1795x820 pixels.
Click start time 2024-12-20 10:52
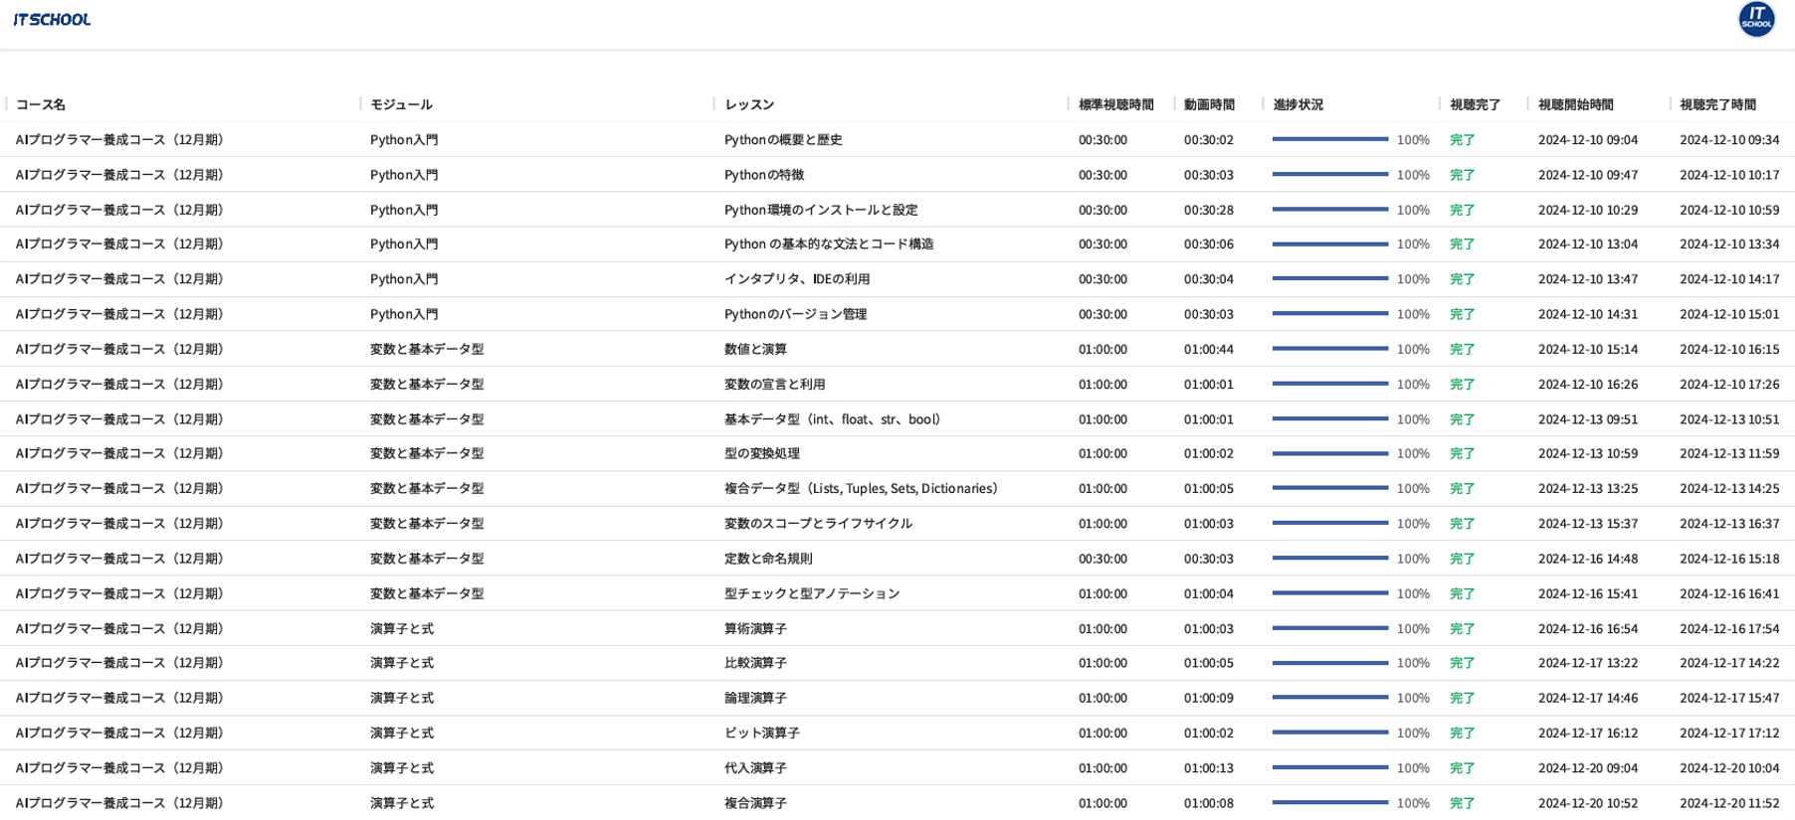(x=1588, y=803)
